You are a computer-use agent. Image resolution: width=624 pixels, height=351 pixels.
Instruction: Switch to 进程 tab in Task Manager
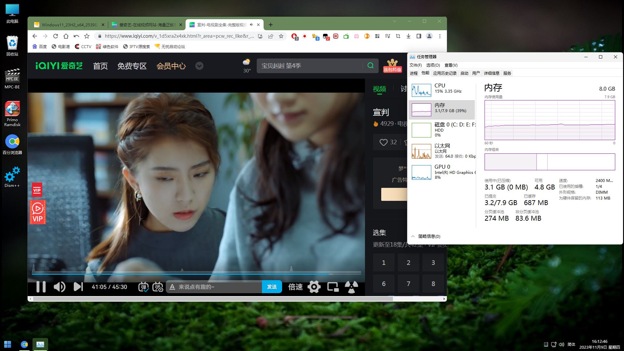pyautogui.click(x=414, y=73)
